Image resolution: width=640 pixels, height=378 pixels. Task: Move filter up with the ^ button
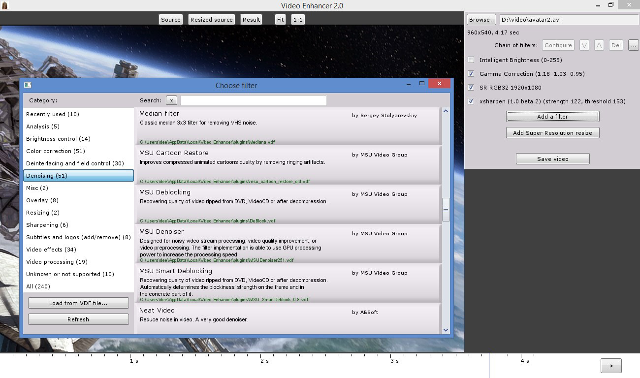click(x=599, y=45)
